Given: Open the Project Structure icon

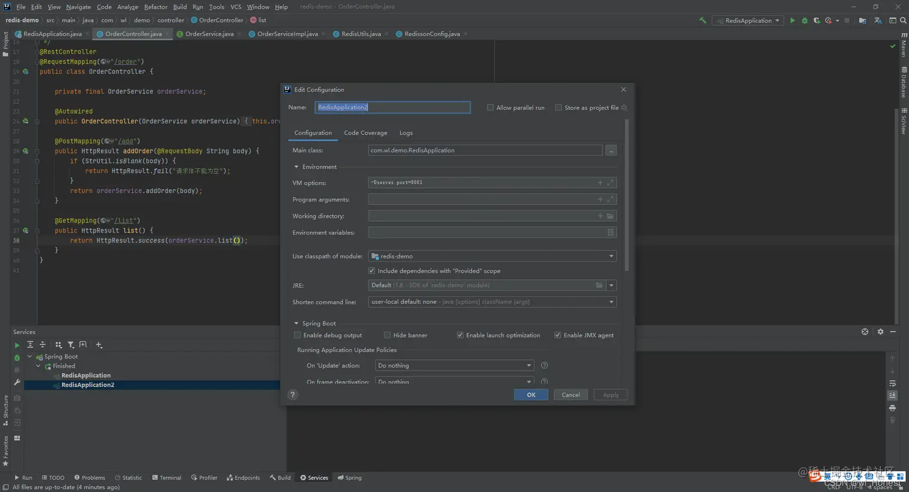Looking at the screenshot, I should [863, 20].
